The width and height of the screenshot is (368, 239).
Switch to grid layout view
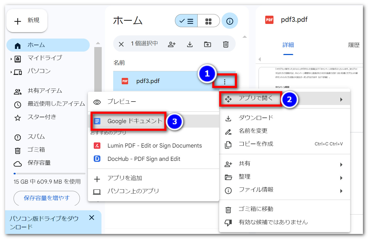click(x=208, y=21)
